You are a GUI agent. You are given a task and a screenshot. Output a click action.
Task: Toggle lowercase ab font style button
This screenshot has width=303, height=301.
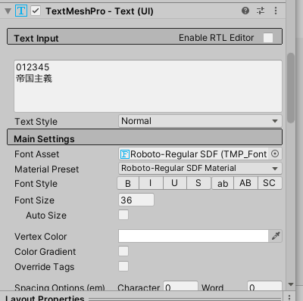[x=223, y=183]
